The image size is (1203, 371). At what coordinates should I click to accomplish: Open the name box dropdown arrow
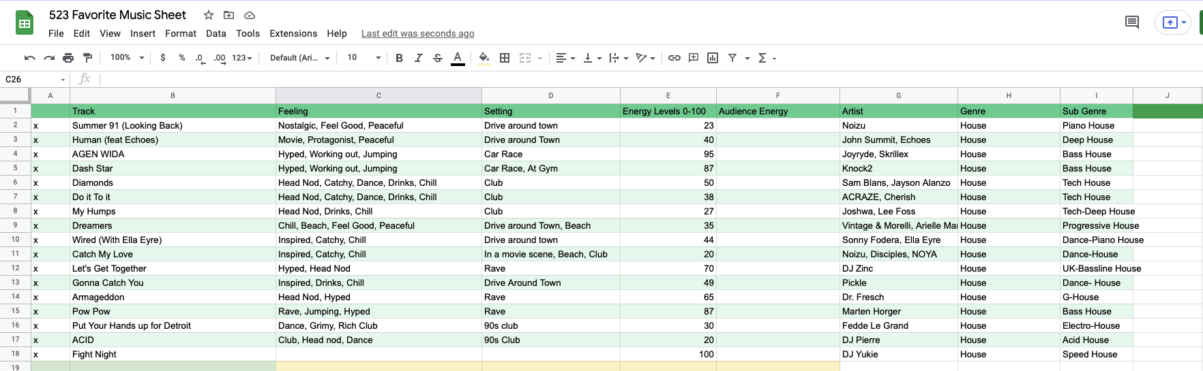click(x=63, y=80)
